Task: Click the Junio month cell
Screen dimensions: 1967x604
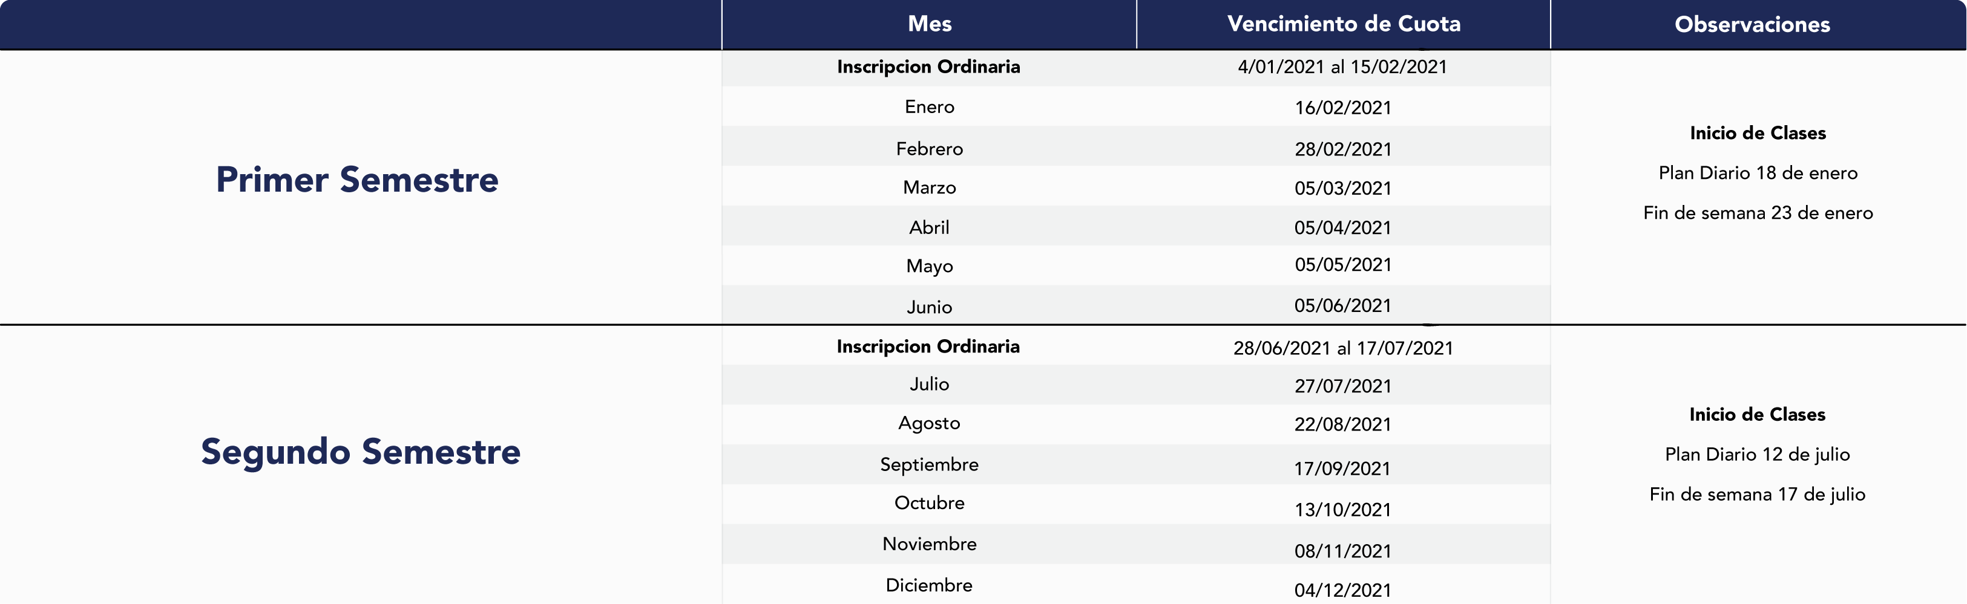Action: coord(929,307)
